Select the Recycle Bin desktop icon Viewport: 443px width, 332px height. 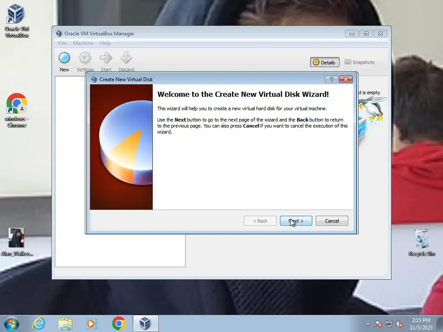pos(421,243)
